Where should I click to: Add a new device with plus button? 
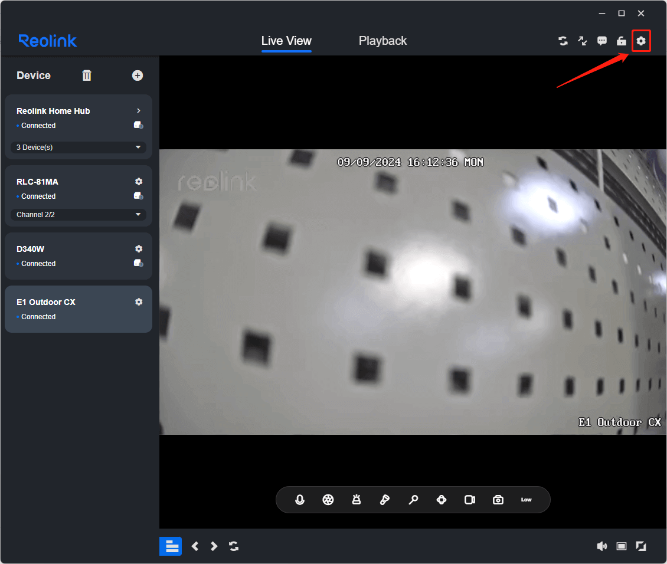(138, 76)
